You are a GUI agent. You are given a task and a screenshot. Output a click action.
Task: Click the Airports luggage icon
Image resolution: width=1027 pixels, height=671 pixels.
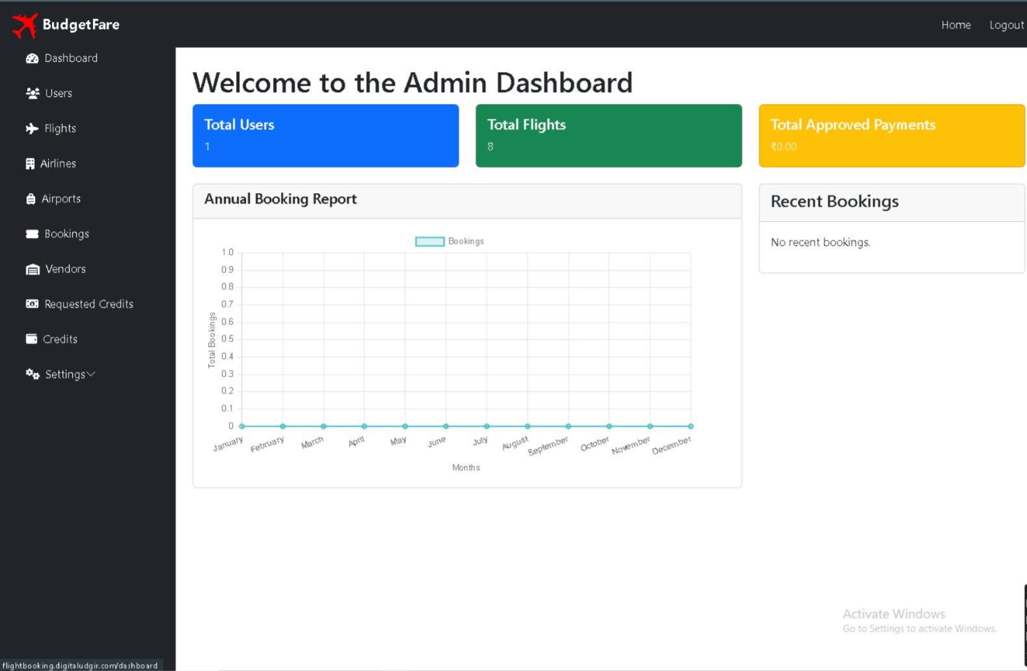click(31, 199)
